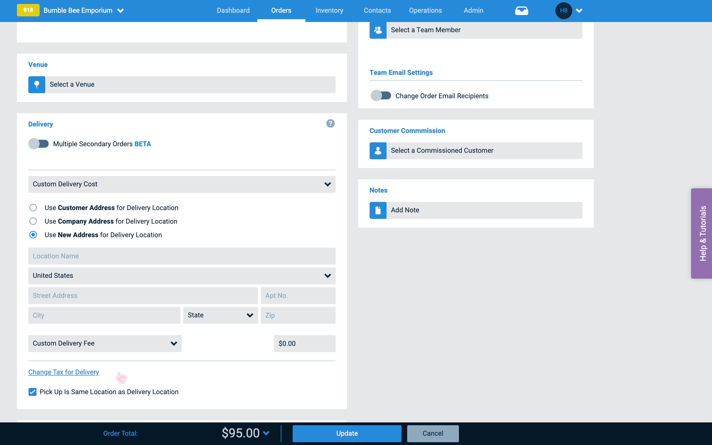Toggle Multiple Secondary Orders switch
Viewport: 712px width, 445px height.
pos(39,144)
